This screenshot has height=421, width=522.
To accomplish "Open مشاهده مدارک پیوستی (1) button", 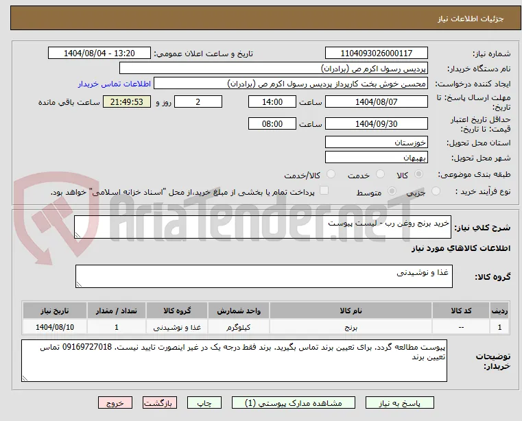I will [294, 402].
